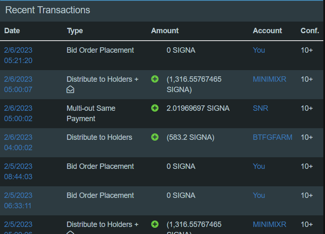
Task: Click the BTFGFARM account link
Action: pos(272,137)
